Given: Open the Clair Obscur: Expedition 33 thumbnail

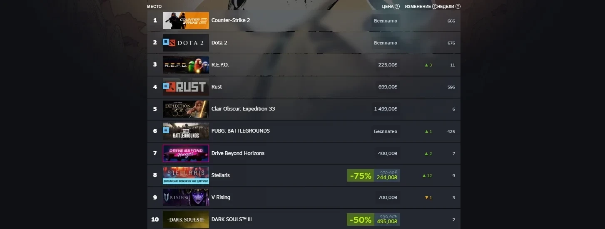Looking at the screenshot, I should (186, 109).
